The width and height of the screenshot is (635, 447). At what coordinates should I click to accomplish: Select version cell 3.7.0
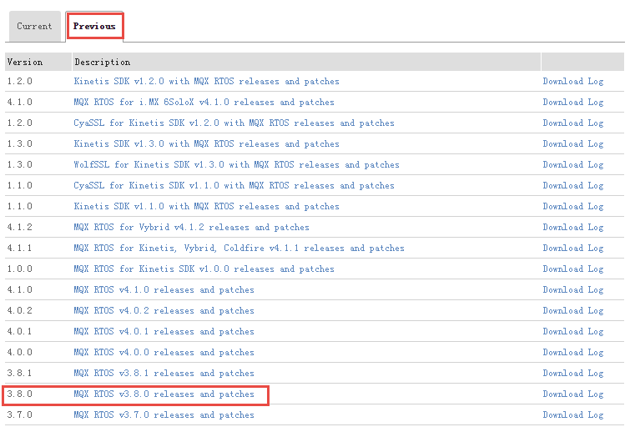19,415
